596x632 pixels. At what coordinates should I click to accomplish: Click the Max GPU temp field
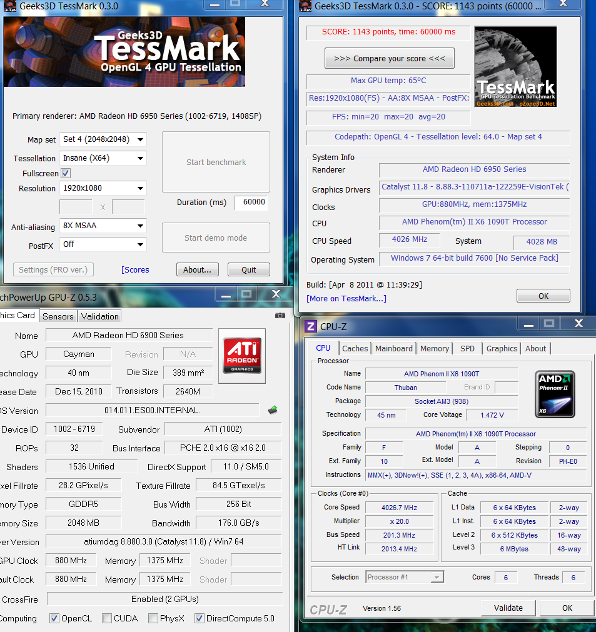point(388,81)
